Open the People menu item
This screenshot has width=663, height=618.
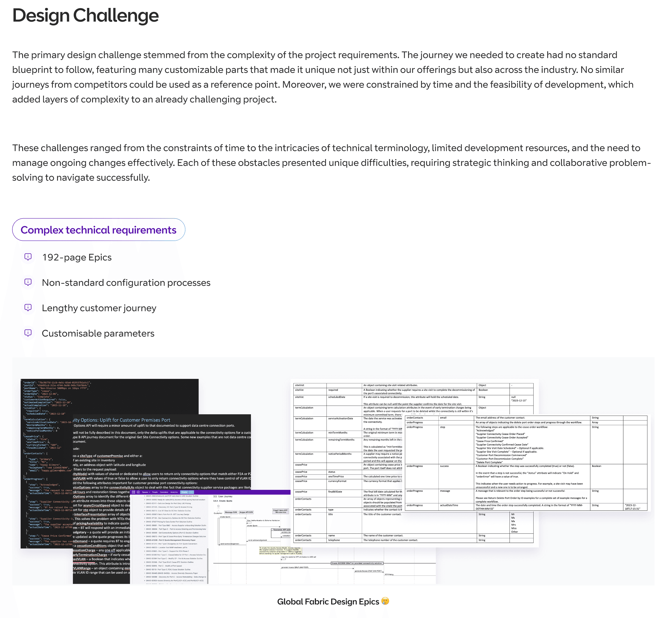155,492
